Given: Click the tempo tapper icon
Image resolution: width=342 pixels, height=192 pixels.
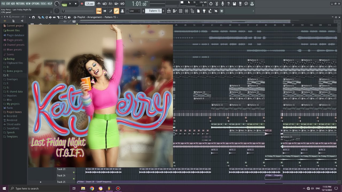Looking at the screenshot, I should 210,11.
